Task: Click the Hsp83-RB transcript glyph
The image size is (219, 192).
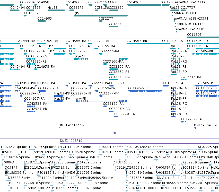Action: 57,49
